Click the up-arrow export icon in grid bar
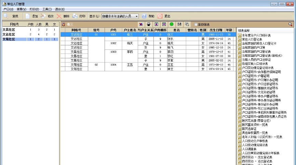Image resolution: width=296 pixels, height=165 pixels. click(x=164, y=24)
